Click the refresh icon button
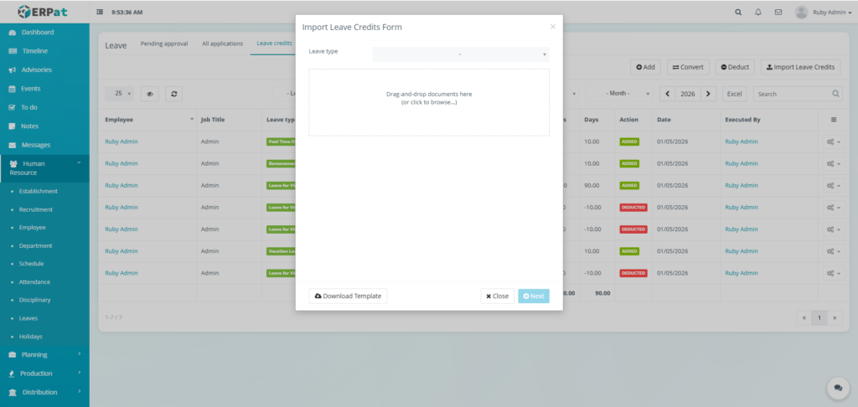This screenshot has width=858, height=407. (174, 94)
